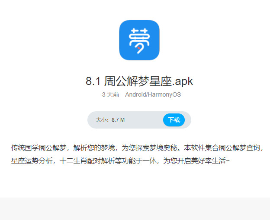
Task: Click 星座运势分析 in the second line
Action: [32, 161]
